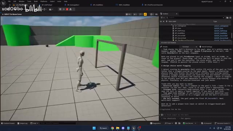This screenshot has height=131, width=233.
Task: Click the frame skip button in toolbar
Action: 64,9
